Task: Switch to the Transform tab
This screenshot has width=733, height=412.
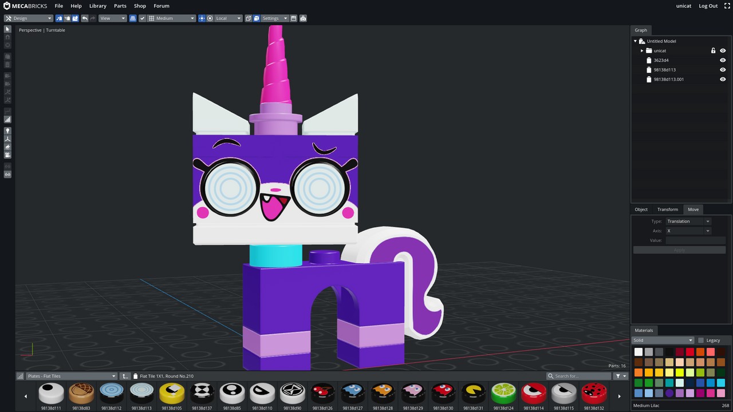Action: pos(668,209)
